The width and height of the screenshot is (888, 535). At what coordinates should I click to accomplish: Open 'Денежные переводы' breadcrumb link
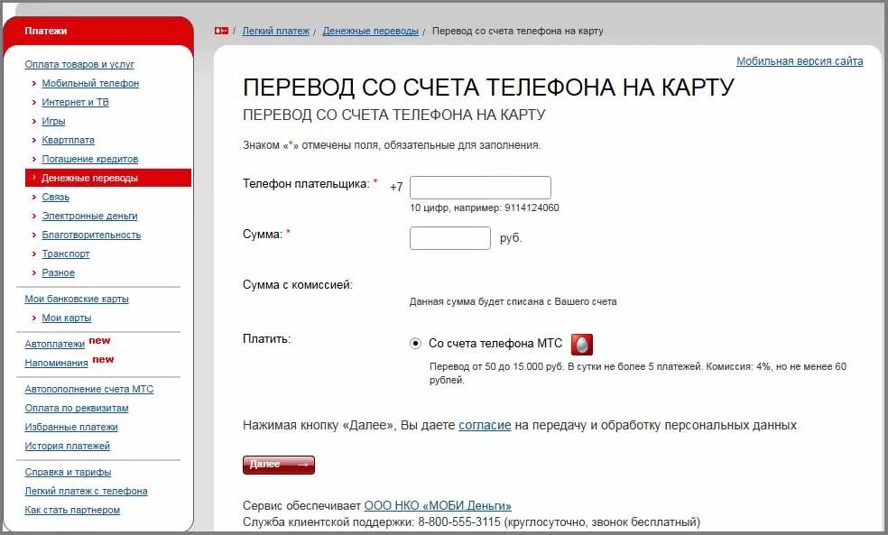(x=370, y=32)
